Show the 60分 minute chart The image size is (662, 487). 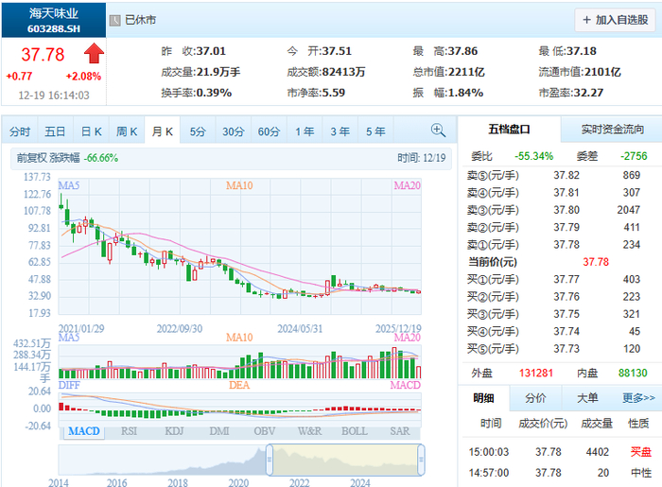click(x=269, y=131)
